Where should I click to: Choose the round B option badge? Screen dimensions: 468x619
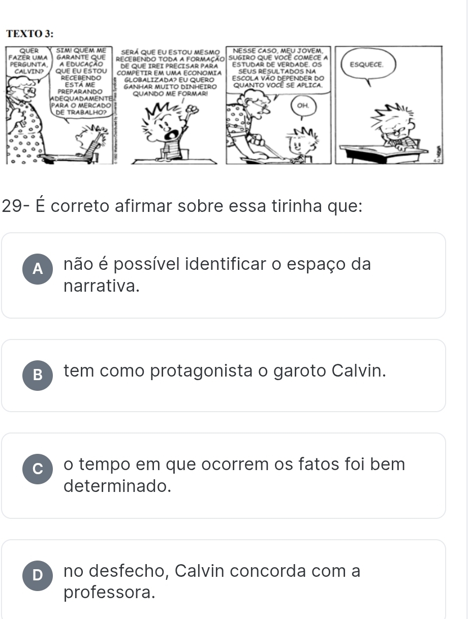tap(38, 376)
